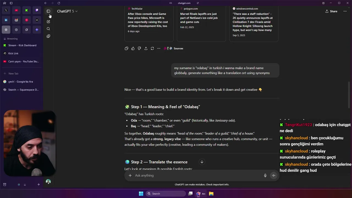352x198 pixels.
Task: Click New Tab in sidebar
Action: 22,74
